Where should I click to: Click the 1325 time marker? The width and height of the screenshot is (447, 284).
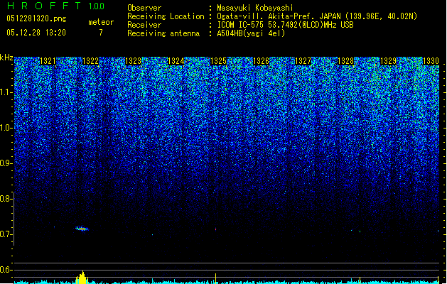(218, 61)
